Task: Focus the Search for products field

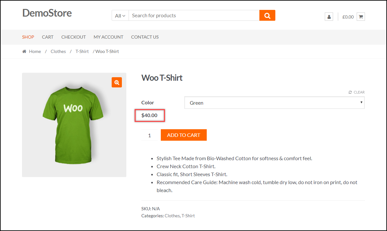Action: point(194,16)
